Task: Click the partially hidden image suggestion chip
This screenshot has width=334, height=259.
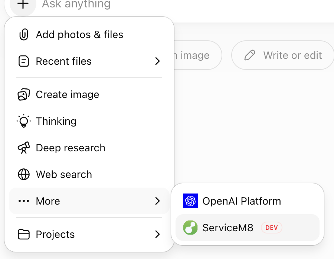Action: [x=198, y=55]
